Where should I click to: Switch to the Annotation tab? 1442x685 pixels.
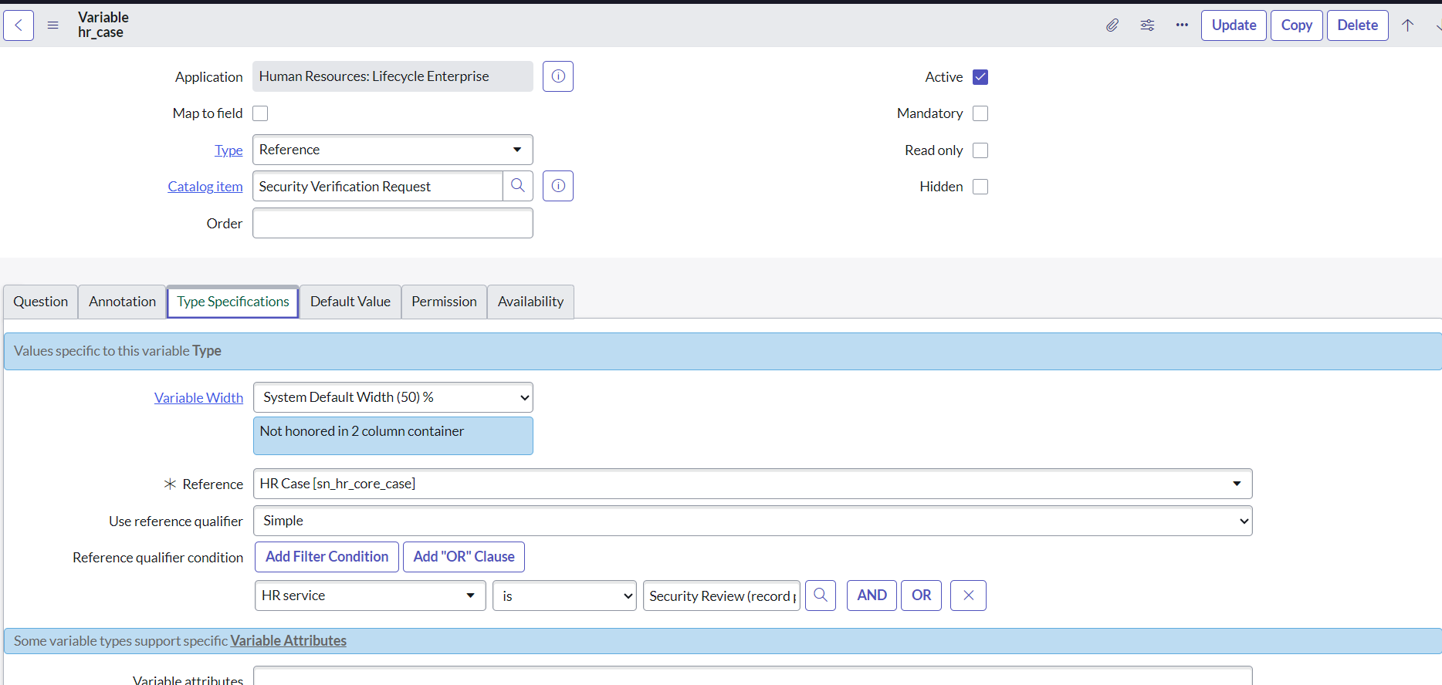coord(122,302)
